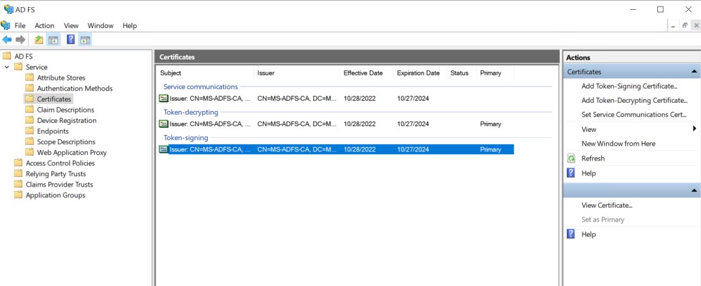Restore down the inner MDI window
Image resolution: width=701 pixels, height=286 pixels.
[x=685, y=26]
